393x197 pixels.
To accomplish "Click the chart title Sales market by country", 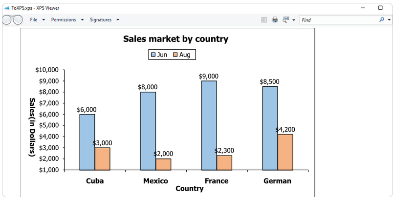I will [x=175, y=39].
